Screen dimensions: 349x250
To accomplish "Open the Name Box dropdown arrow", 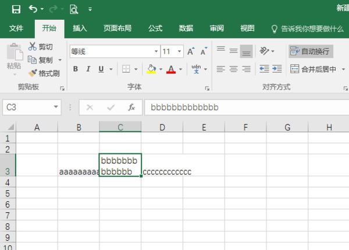I will point(56,108).
